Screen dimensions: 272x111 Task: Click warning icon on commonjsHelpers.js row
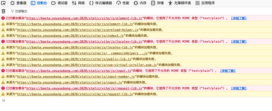point(3,53)
